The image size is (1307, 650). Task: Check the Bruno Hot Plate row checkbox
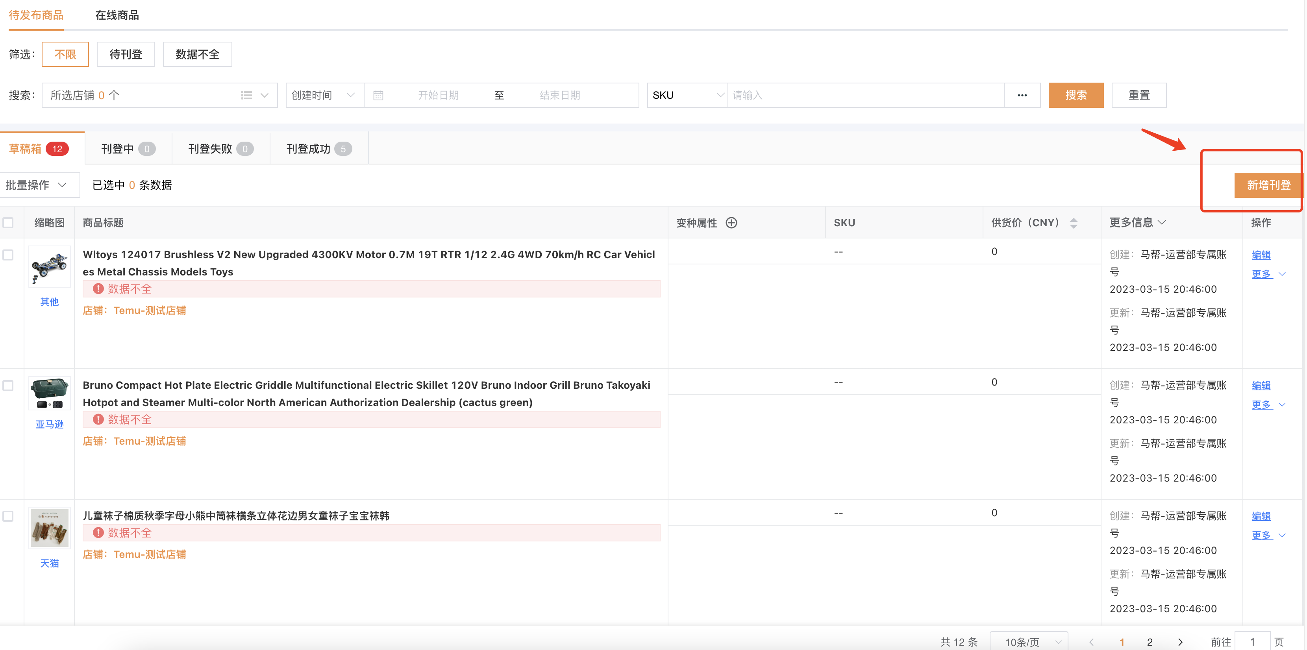(x=8, y=386)
